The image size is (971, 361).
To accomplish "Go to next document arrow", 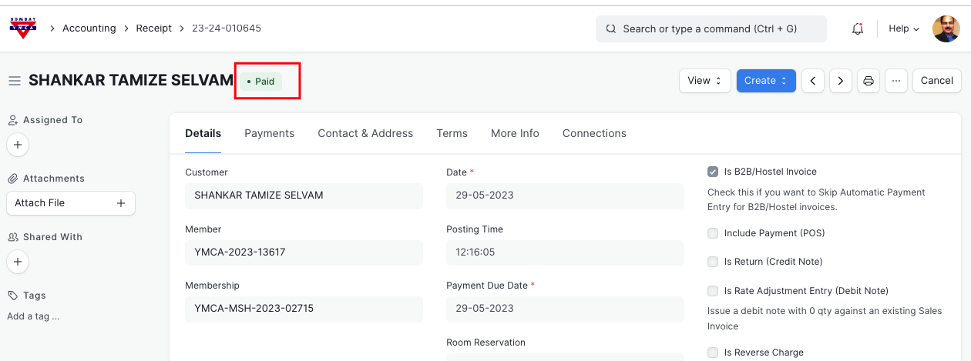I will tap(841, 81).
